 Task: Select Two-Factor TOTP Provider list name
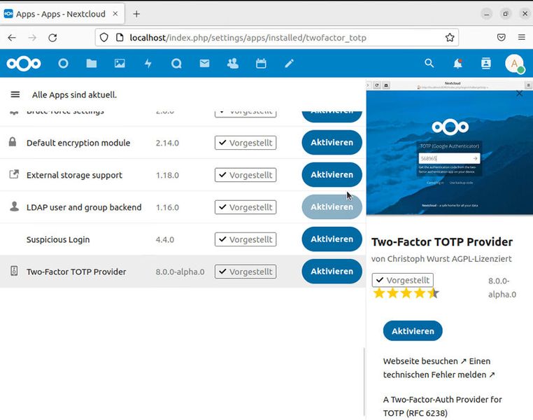pyautogui.click(x=76, y=272)
